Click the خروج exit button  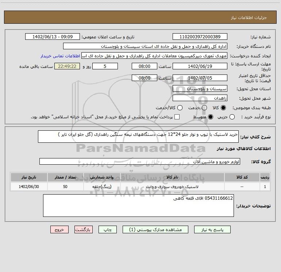coord(59,230)
